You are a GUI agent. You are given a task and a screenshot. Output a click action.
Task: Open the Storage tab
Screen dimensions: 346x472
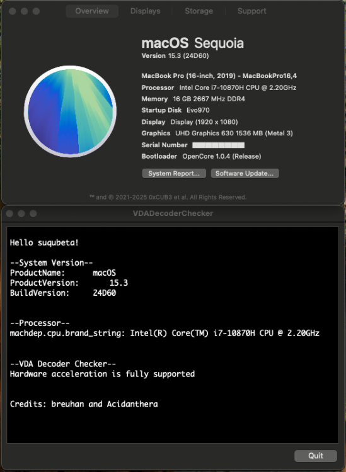[199, 11]
